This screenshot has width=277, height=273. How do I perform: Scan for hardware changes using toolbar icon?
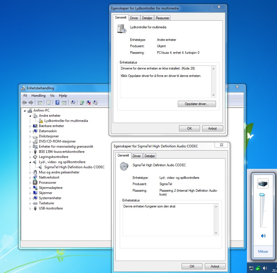pyautogui.click(x=73, y=102)
